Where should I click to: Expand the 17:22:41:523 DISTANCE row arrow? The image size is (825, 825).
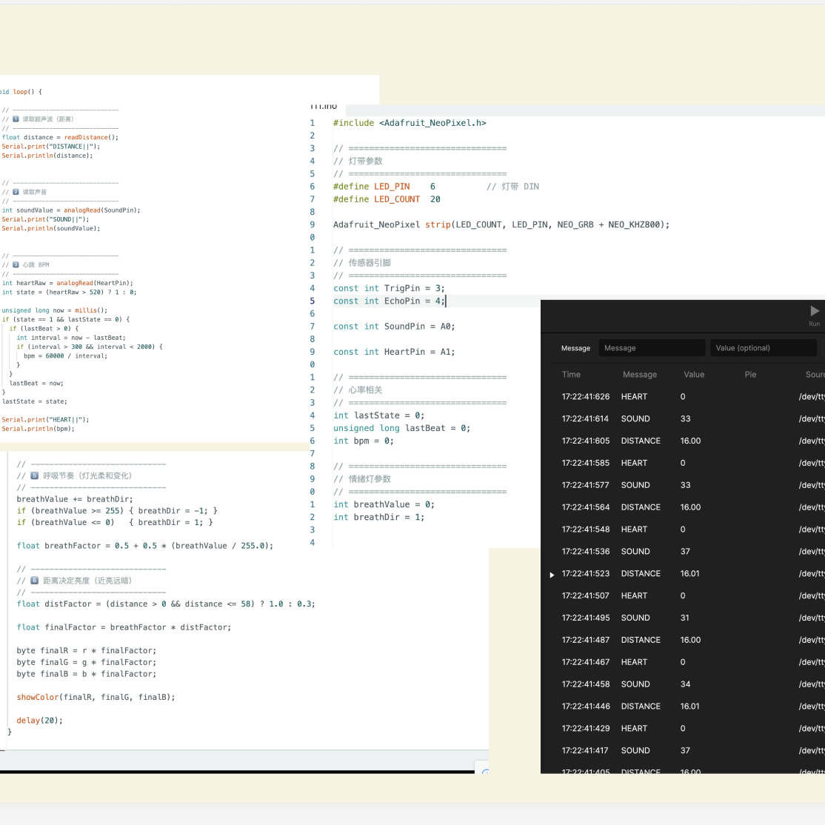tap(552, 575)
